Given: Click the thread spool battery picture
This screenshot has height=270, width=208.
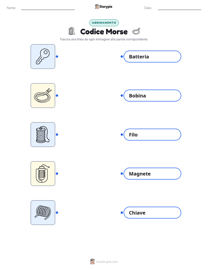Looking at the screenshot, I should click(x=43, y=134).
